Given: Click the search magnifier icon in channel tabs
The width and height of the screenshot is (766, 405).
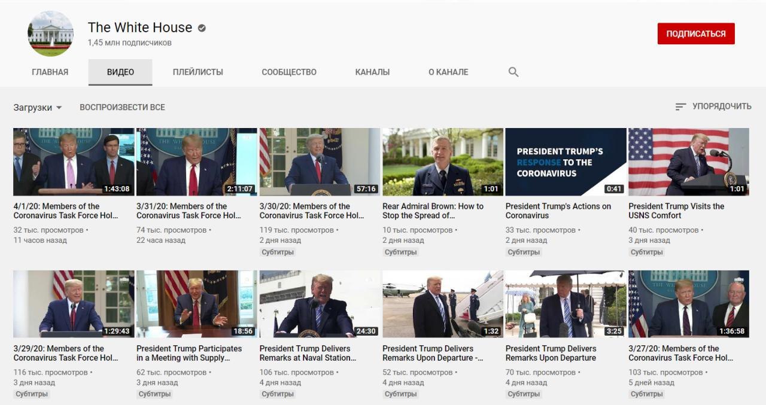Looking at the screenshot, I should (513, 72).
